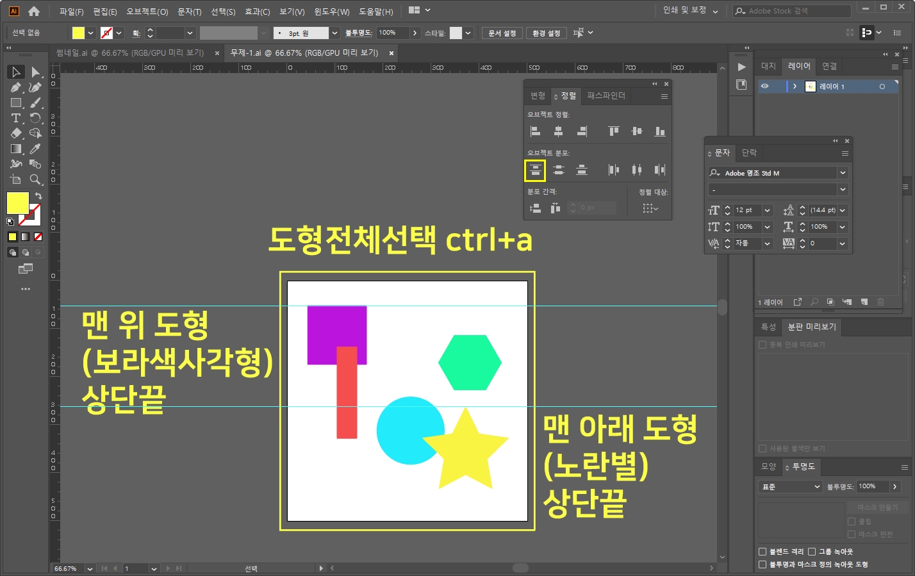Set fill to none mode button
This screenshot has width=915, height=576.
pos(38,236)
